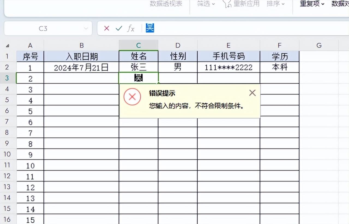
Task: Select column D header
Action: (x=178, y=45)
